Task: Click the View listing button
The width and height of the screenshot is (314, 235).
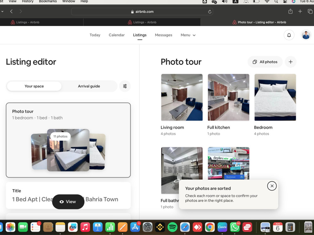Action: coord(68,201)
